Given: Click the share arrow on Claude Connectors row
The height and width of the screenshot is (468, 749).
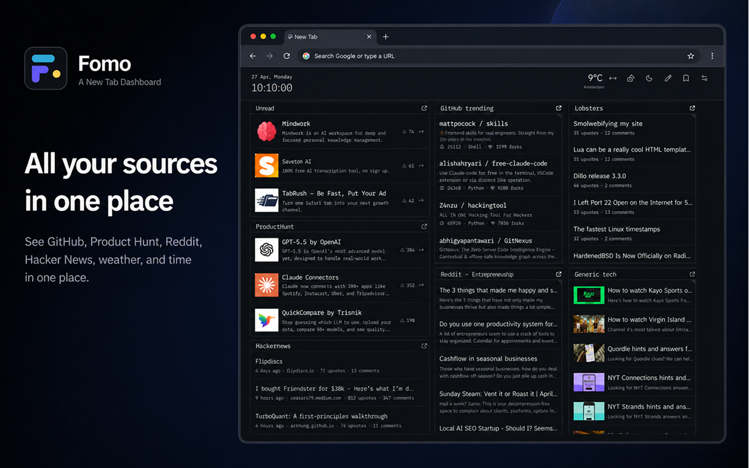Looking at the screenshot, I should (421, 285).
